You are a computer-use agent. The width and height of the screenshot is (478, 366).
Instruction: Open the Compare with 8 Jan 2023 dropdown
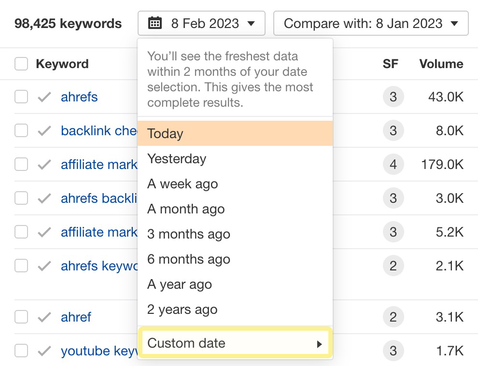pyautogui.click(x=370, y=23)
